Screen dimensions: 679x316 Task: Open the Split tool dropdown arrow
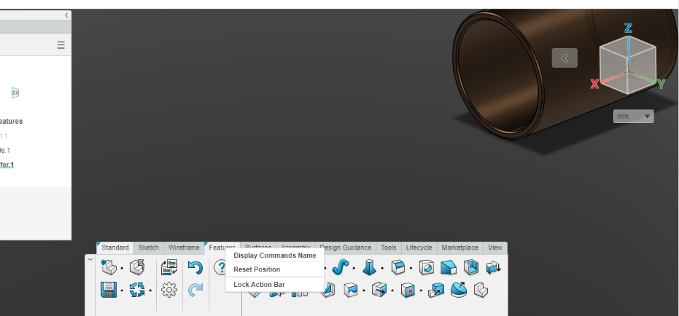pyautogui.click(x=364, y=291)
